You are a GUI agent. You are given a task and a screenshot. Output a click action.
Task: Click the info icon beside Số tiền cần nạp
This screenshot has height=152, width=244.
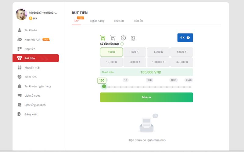pyautogui.click(x=122, y=44)
